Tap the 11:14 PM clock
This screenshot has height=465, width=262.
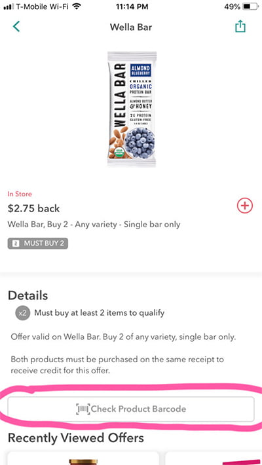(131, 7)
